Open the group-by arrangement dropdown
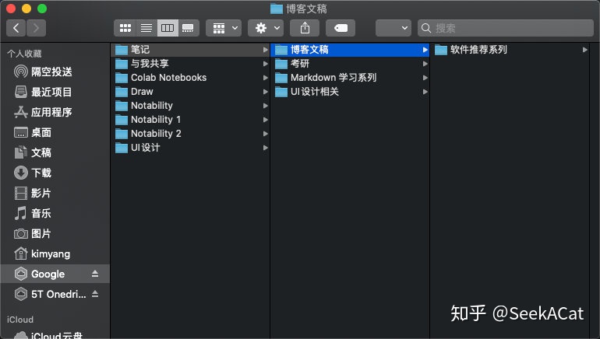The height and width of the screenshot is (339, 600). coord(224,28)
